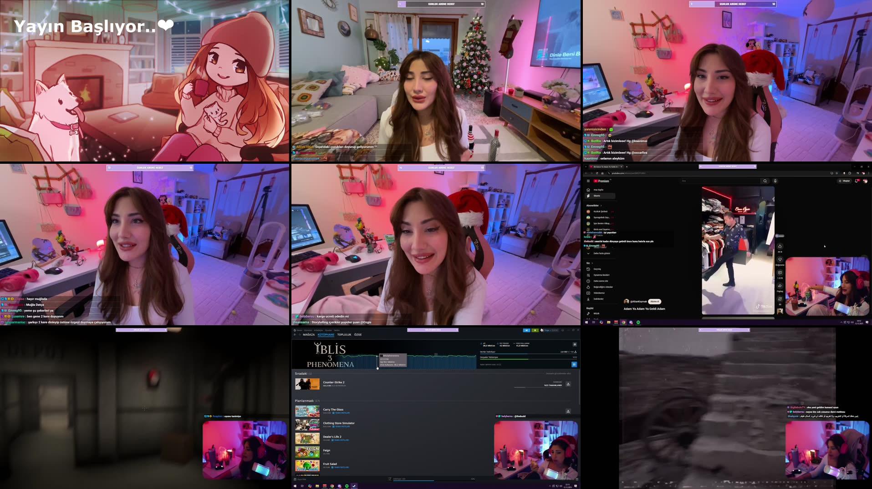Open Steam from the Windows taskbar

click(x=354, y=486)
